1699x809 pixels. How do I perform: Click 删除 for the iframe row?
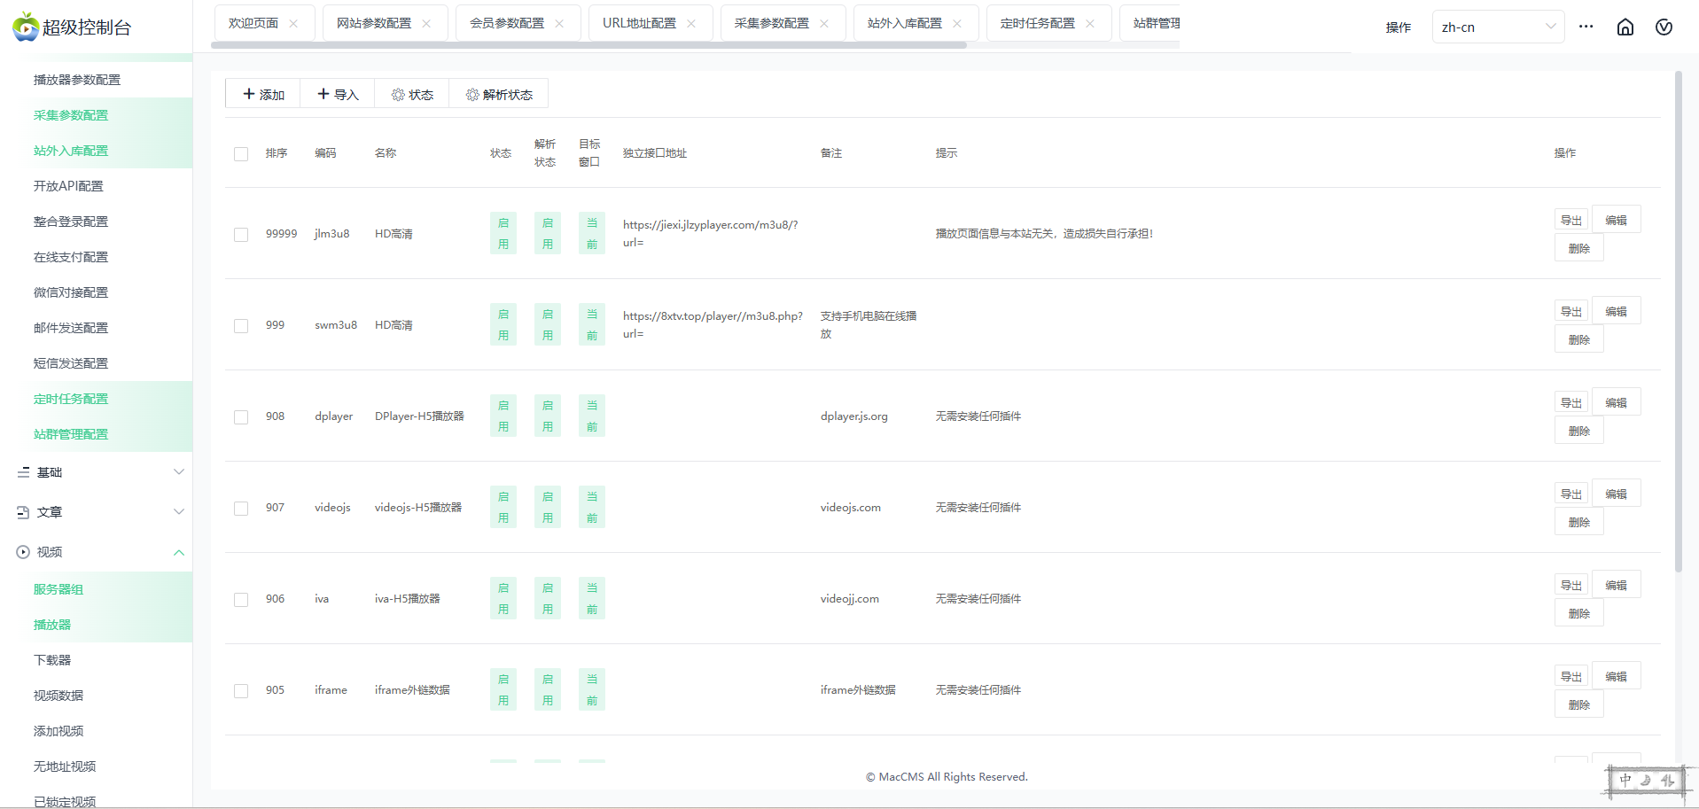pyautogui.click(x=1578, y=705)
